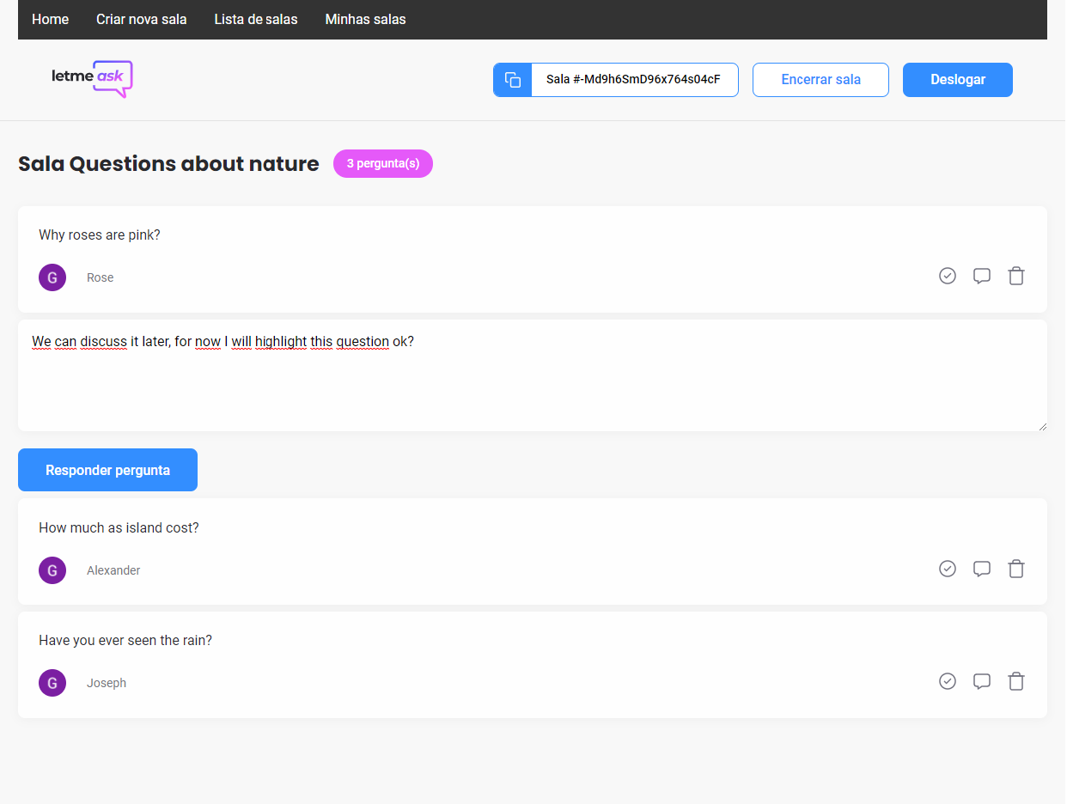
Task: Open the Home menu item
Action: pos(50,19)
